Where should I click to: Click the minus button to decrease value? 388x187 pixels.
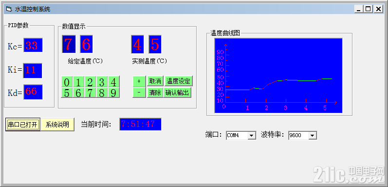click(139, 93)
